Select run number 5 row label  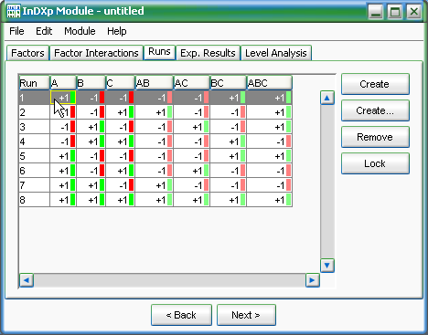[x=34, y=156]
